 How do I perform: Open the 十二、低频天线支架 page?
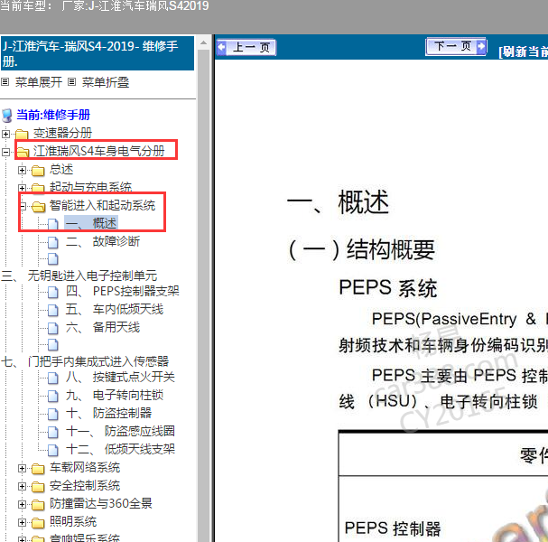pos(120,449)
